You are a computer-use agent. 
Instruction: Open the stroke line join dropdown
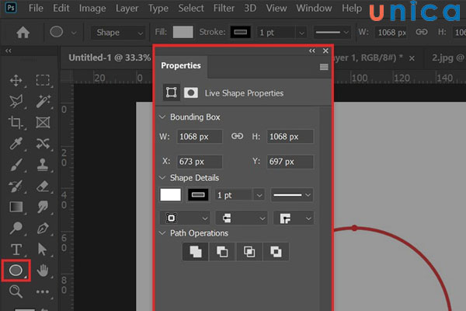tap(294, 218)
